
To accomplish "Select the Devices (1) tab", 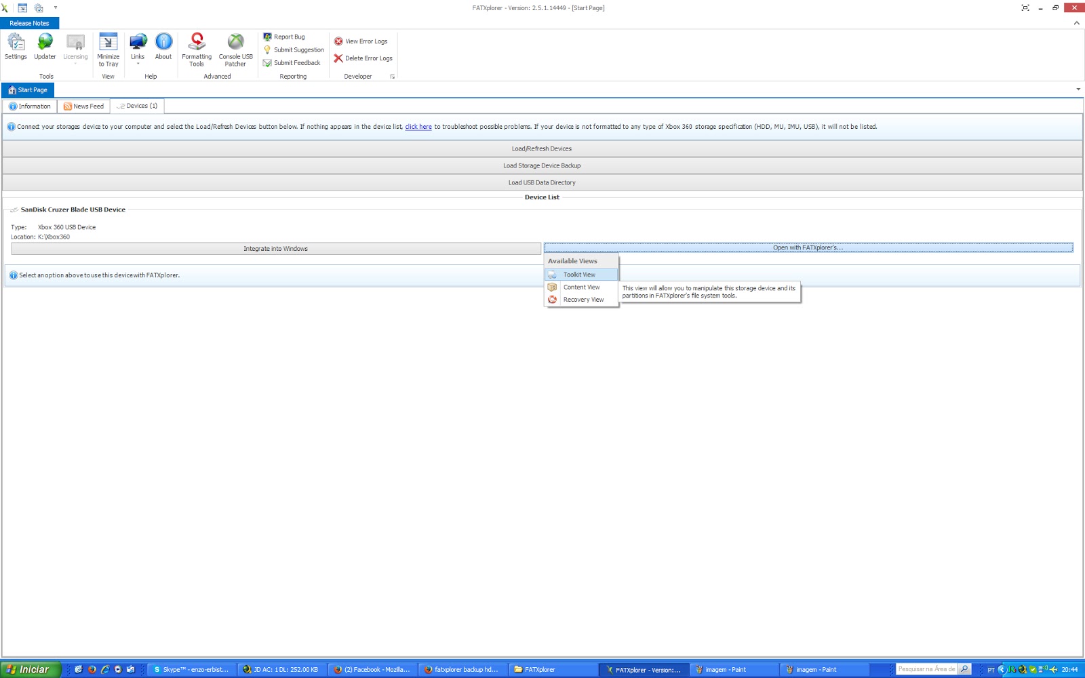I will [x=137, y=106].
